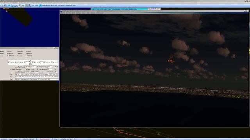The width and height of the screenshot is (250, 140).
Task: Click the PID formula image in the panel
Action: coord(33,62)
